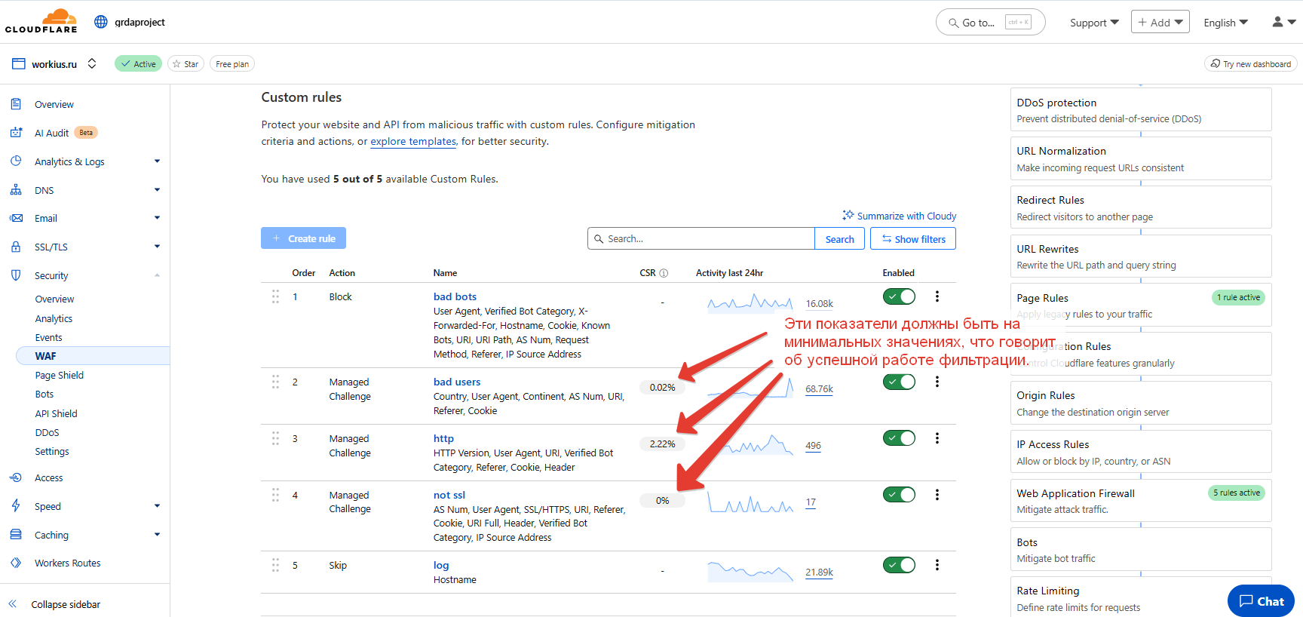Click the Access sidebar icon
Screen dimensions: 1303x617
point(16,477)
